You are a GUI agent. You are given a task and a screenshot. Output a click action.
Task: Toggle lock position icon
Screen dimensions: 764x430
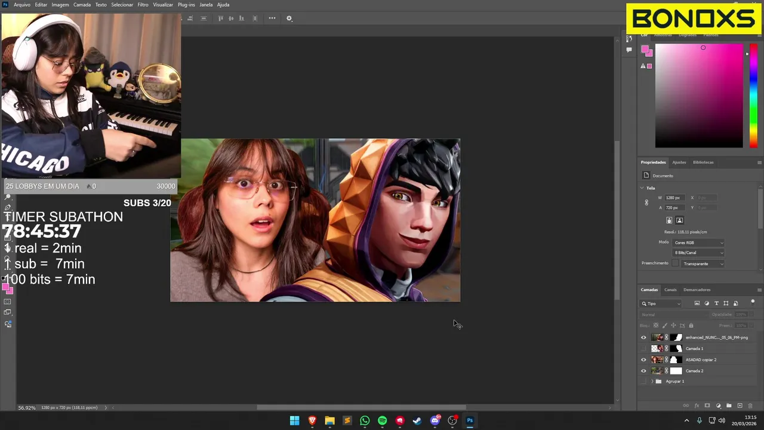(673, 325)
